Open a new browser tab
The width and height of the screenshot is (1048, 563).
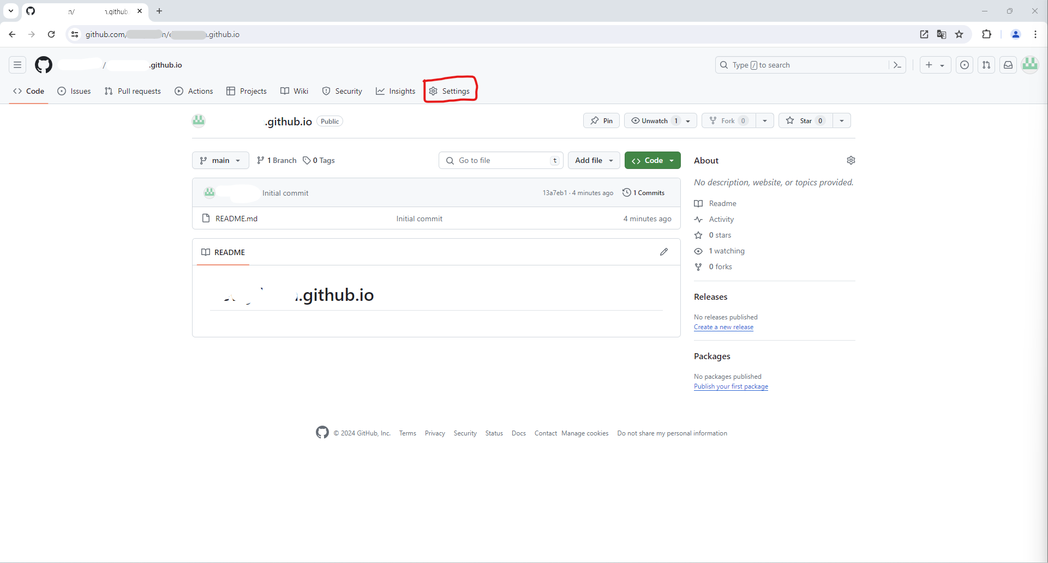[159, 11]
